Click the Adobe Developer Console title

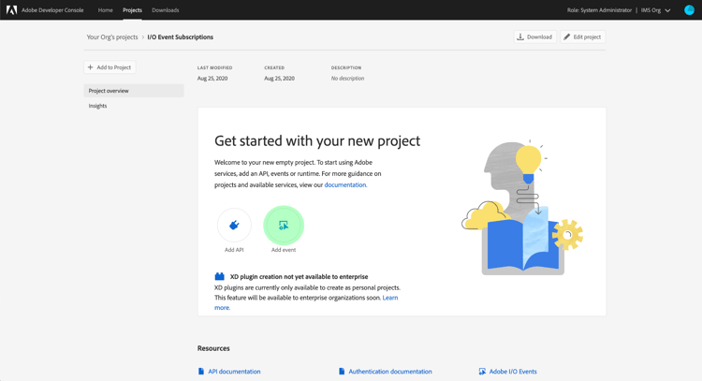pos(52,10)
